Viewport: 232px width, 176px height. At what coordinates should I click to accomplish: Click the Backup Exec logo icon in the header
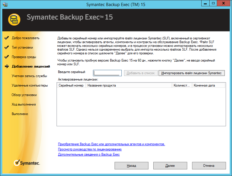click(14, 20)
